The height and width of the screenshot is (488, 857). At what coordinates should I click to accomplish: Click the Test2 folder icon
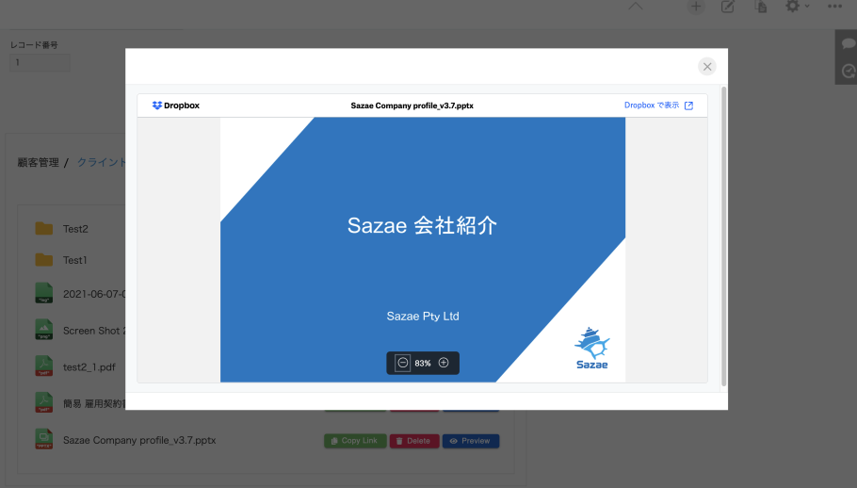(x=44, y=228)
